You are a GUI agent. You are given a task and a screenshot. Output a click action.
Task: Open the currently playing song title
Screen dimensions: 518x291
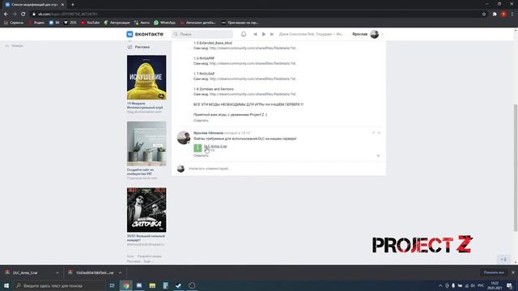tap(311, 34)
